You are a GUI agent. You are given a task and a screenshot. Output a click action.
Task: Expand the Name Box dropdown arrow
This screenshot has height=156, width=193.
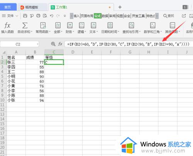37,44
